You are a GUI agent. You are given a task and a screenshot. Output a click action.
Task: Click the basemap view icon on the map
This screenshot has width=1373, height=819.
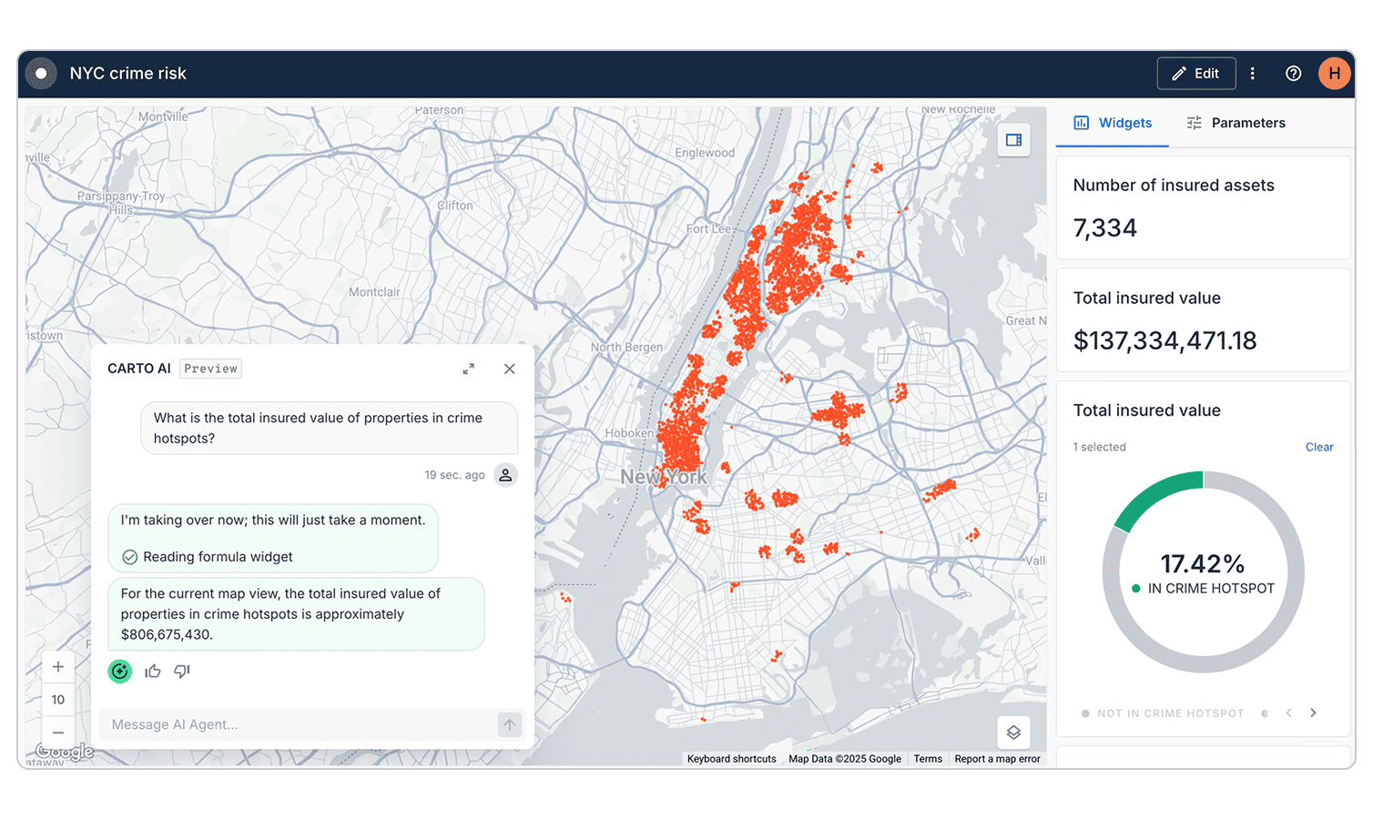(1013, 140)
